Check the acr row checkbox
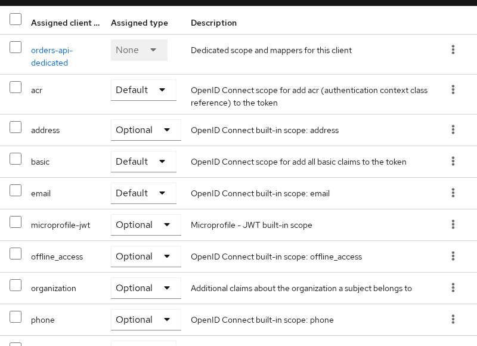This screenshot has width=477, height=346. (16, 87)
